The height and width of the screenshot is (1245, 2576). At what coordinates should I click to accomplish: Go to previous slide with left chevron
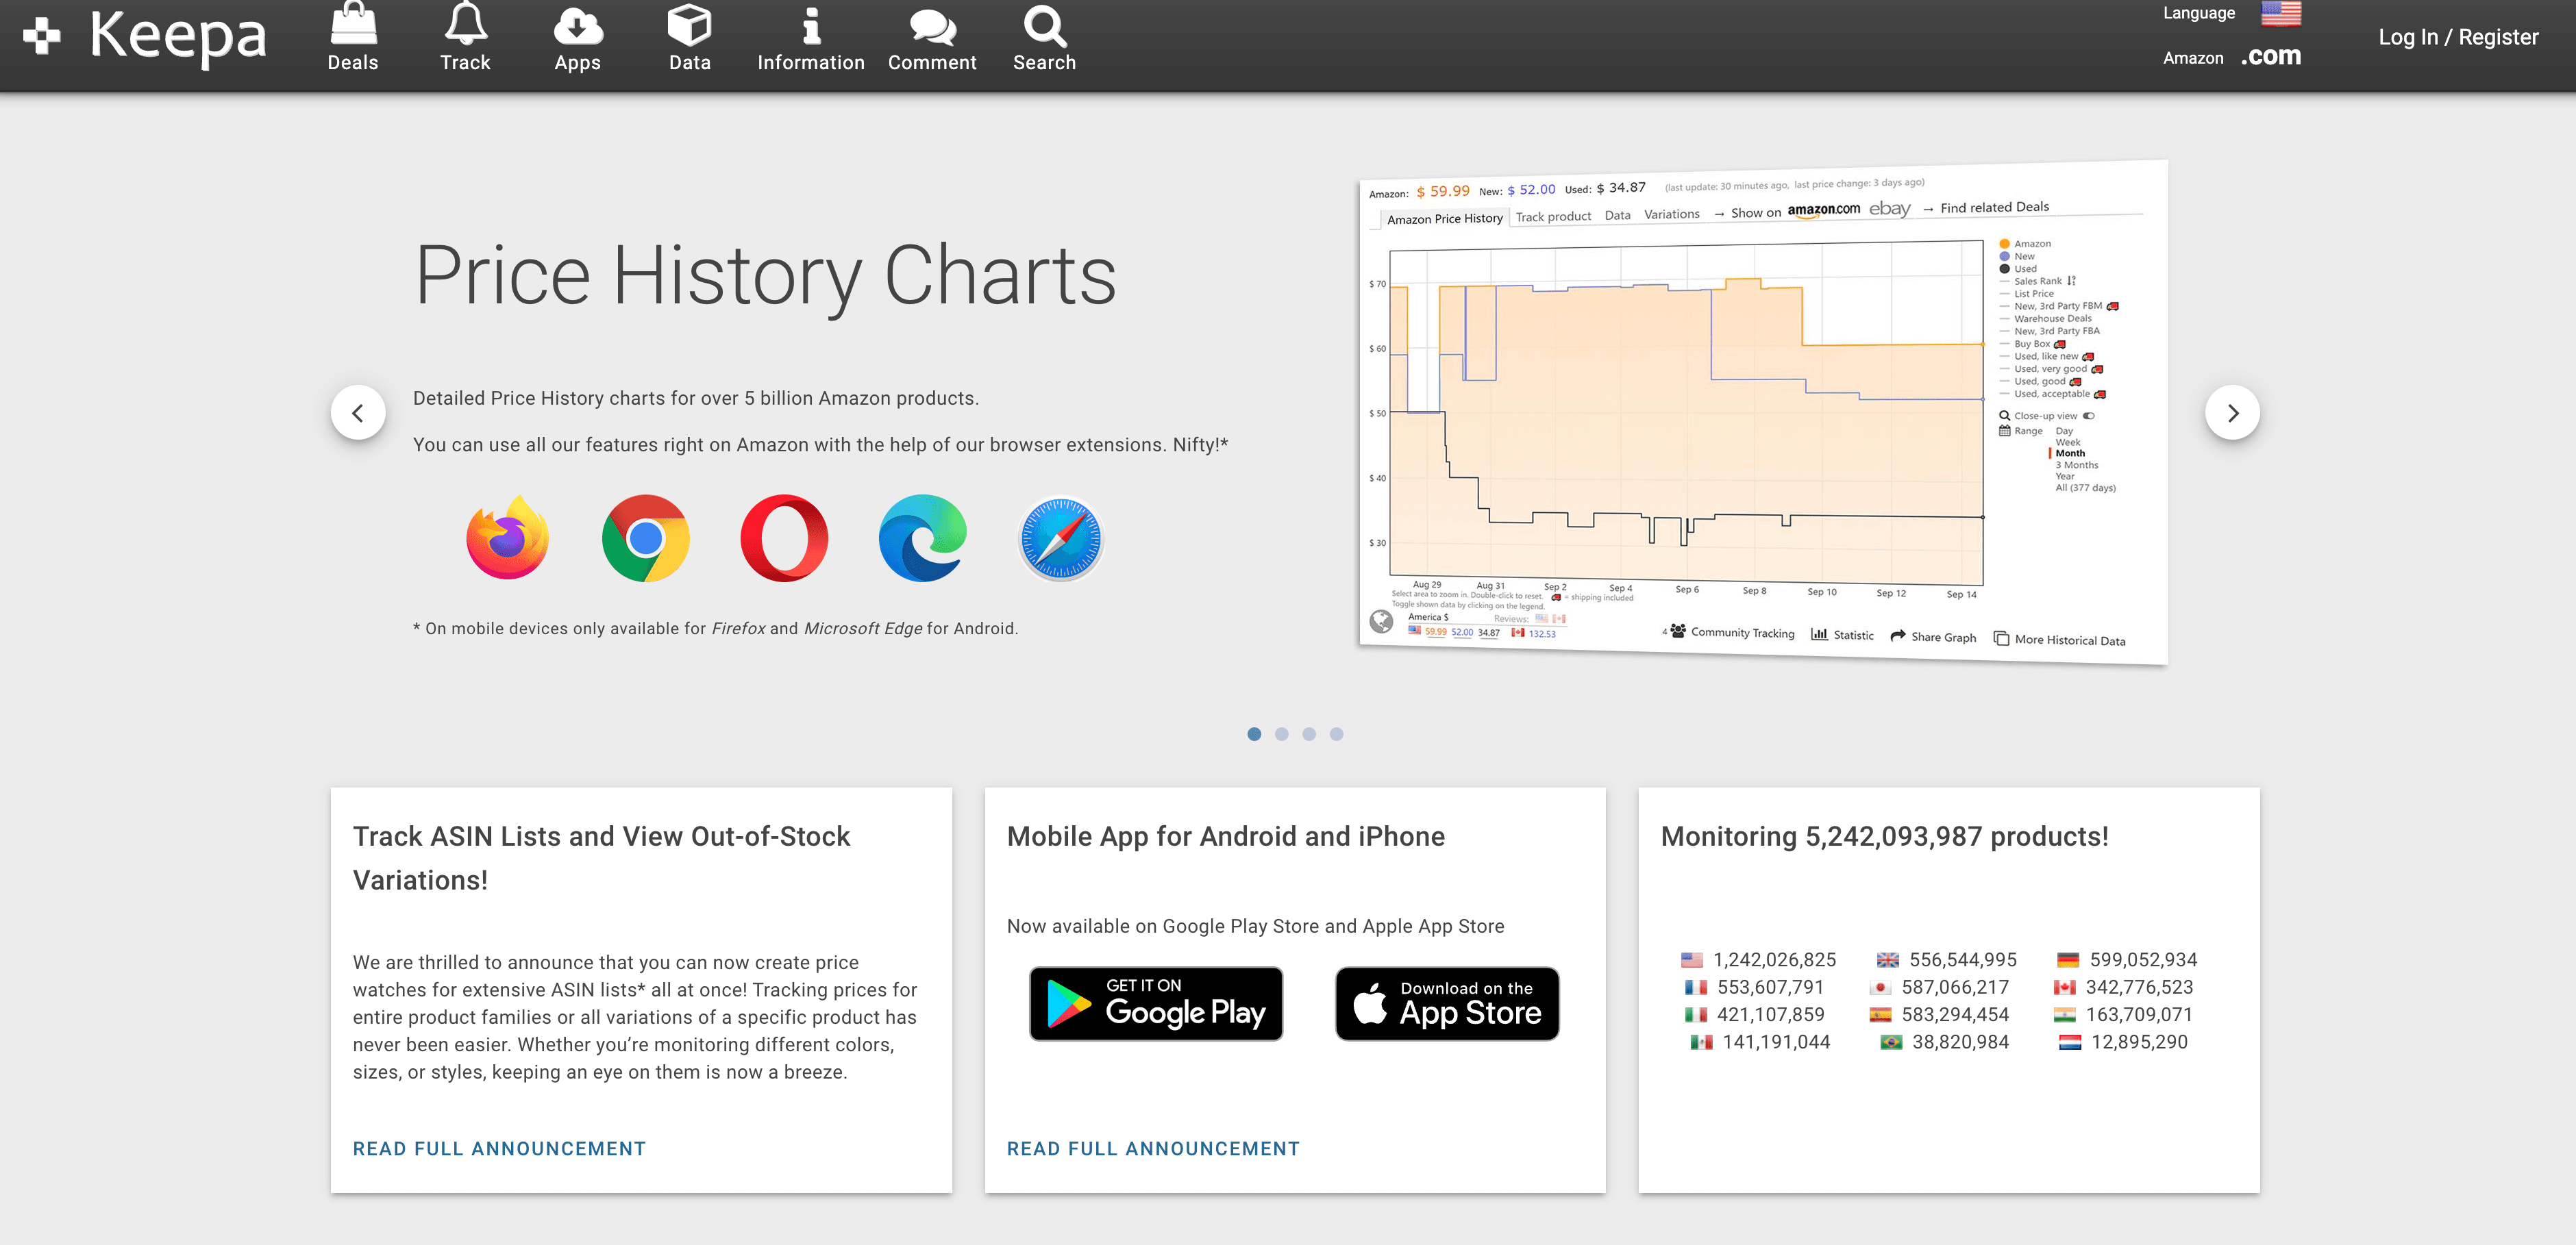(358, 413)
